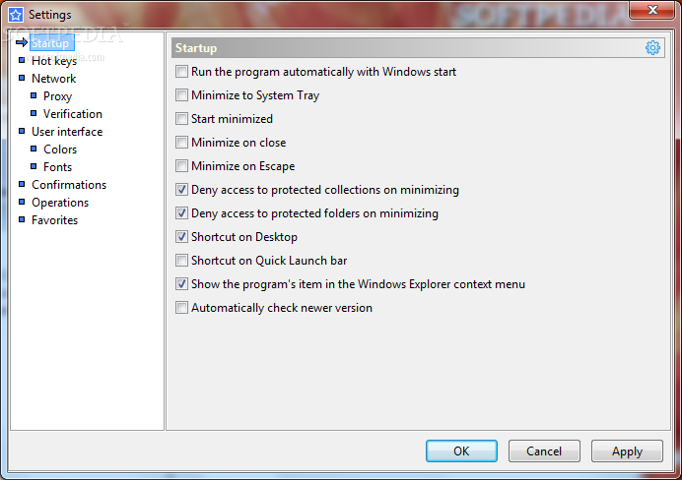Click the star app icon in title bar
The width and height of the screenshot is (682, 480).
(x=16, y=15)
